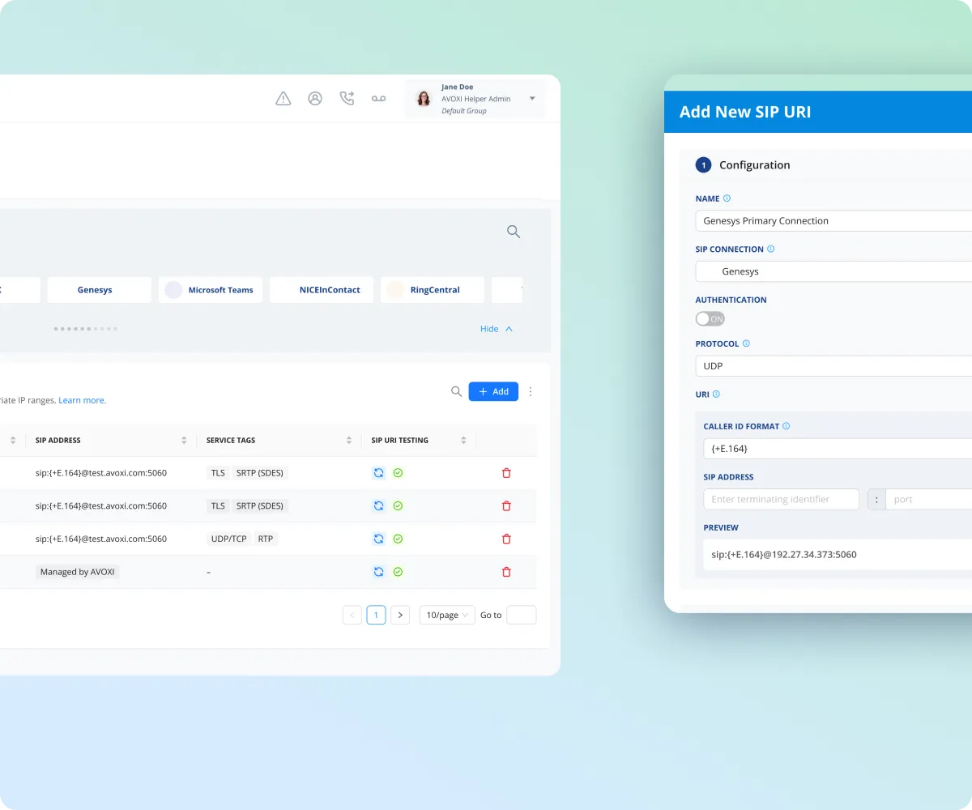The width and height of the screenshot is (972, 810).
Task: Retest the UDP/TCP RTP row's SIP URI
Action: point(378,539)
